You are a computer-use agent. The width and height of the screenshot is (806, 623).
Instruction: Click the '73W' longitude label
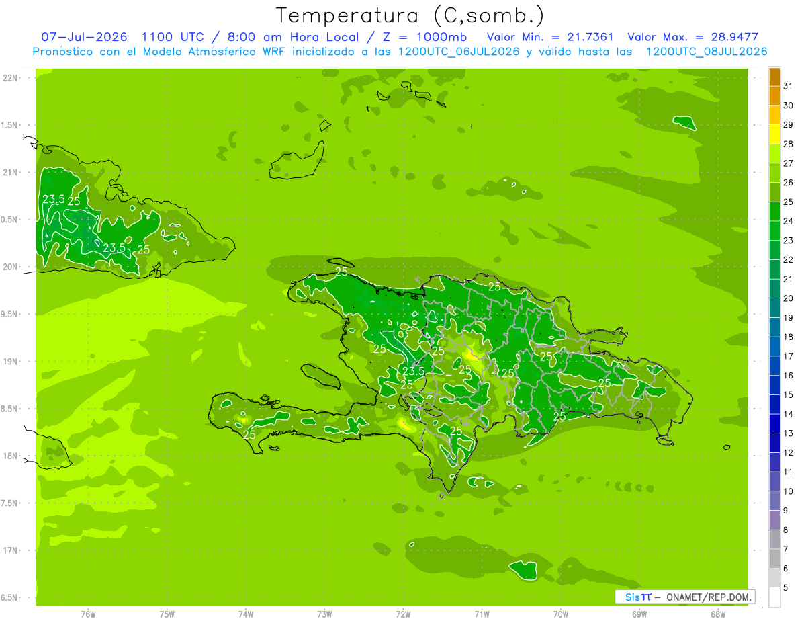[324, 614]
